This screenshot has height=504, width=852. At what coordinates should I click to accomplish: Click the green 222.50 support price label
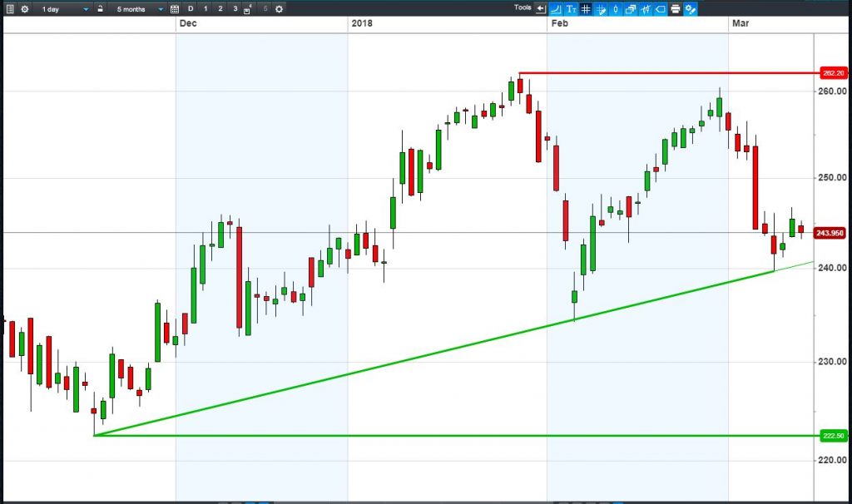[x=833, y=436]
